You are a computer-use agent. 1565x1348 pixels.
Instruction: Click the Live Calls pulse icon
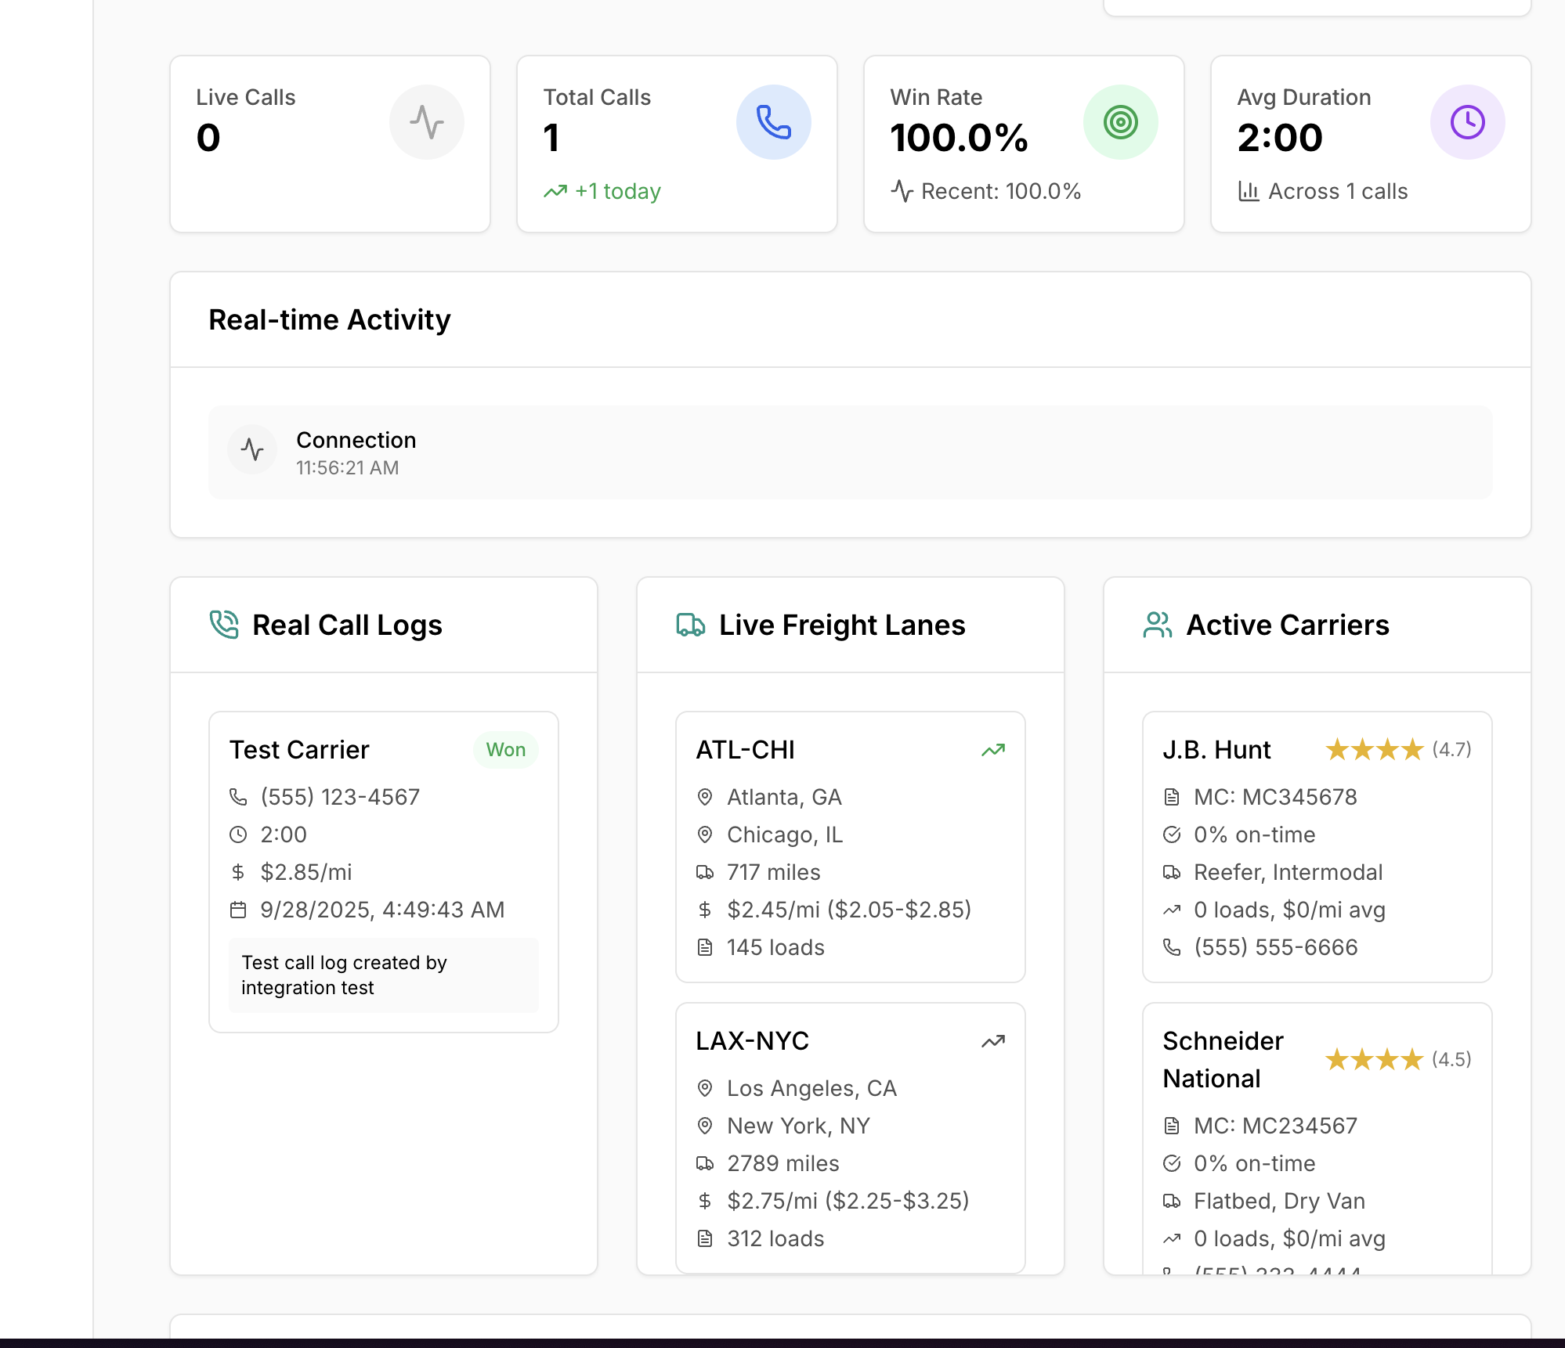pyautogui.click(x=427, y=122)
